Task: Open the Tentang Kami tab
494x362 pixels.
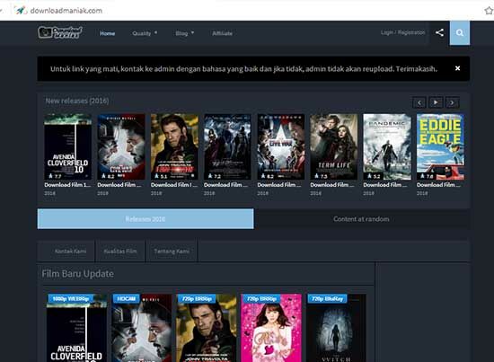Action: pyautogui.click(x=172, y=252)
